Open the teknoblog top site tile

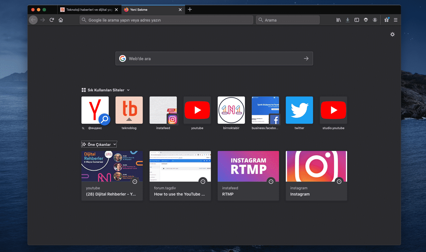(129, 110)
